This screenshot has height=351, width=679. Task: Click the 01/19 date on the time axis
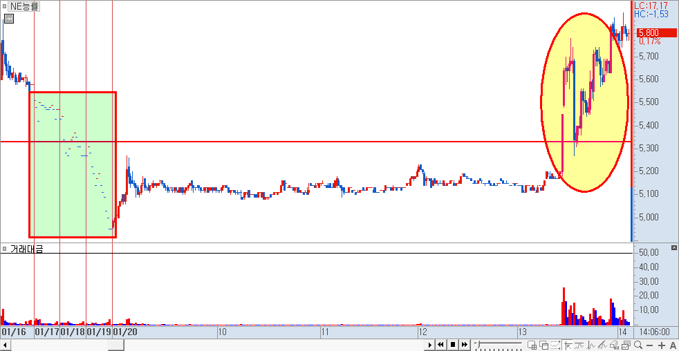99,332
